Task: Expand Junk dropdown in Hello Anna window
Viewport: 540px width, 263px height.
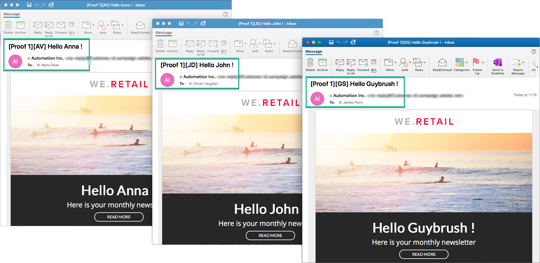Action: coord(108,25)
